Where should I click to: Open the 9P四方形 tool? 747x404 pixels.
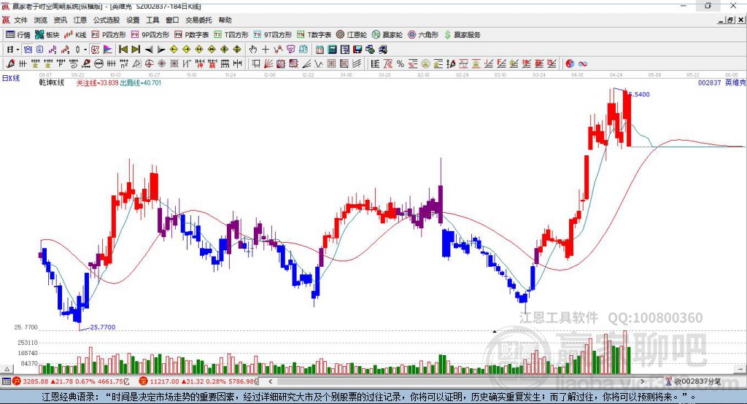pyautogui.click(x=150, y=35)
